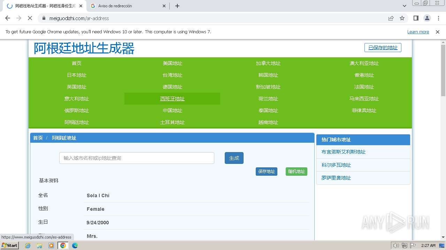Open 台湾地址 menu item
Screen dimensions: 446x250
172,75
